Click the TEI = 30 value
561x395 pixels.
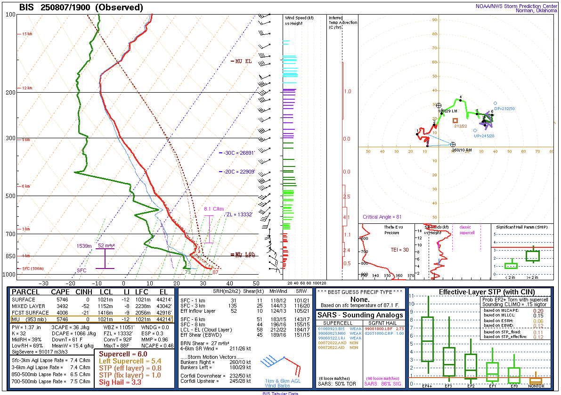399,250
